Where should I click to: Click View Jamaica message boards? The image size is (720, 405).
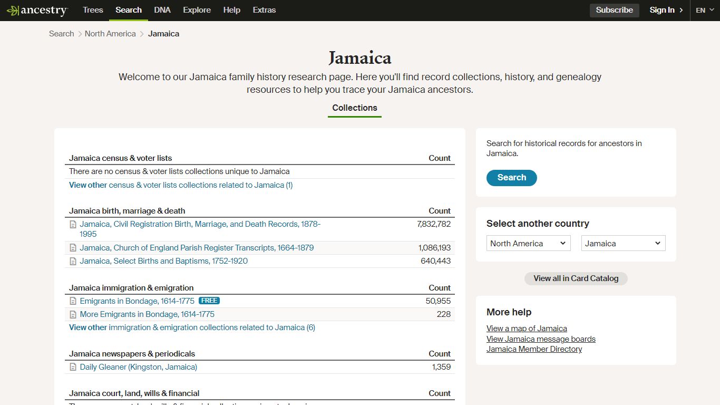click(541, 339)
